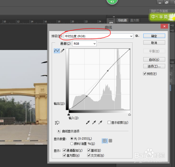Open the Channel RGB dropdown
Viewport: 175px width, 167px height.
pos(84,44)
